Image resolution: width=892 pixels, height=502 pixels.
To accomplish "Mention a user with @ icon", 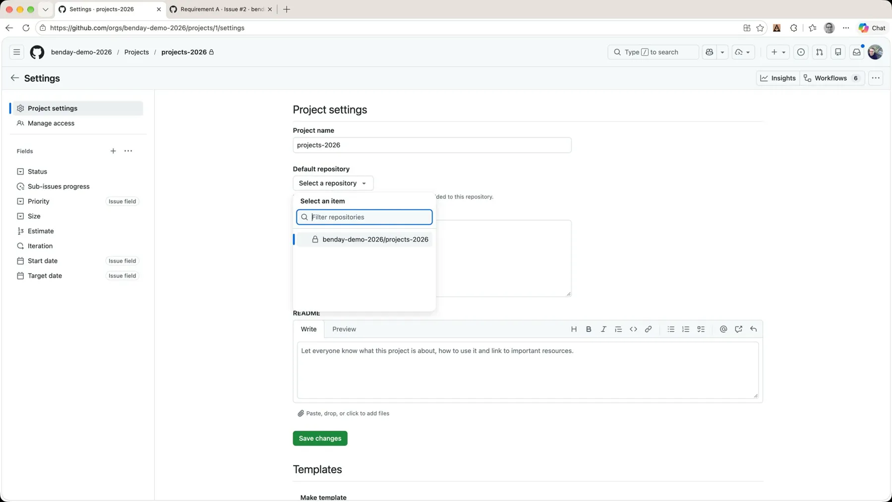I will tap(723, 329).
